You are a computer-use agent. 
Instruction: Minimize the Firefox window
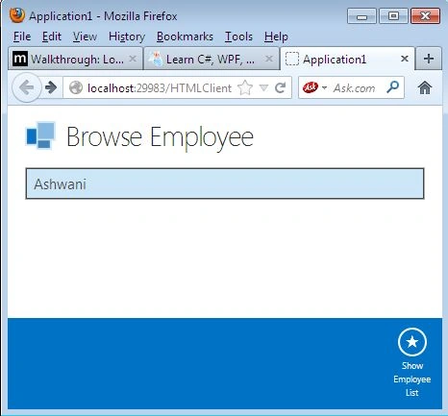coord(361,16)
